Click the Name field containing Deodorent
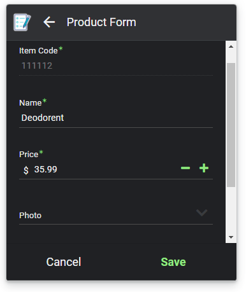Image resolution: width=246 pixels, height=292 pixels. coord(116,118)
